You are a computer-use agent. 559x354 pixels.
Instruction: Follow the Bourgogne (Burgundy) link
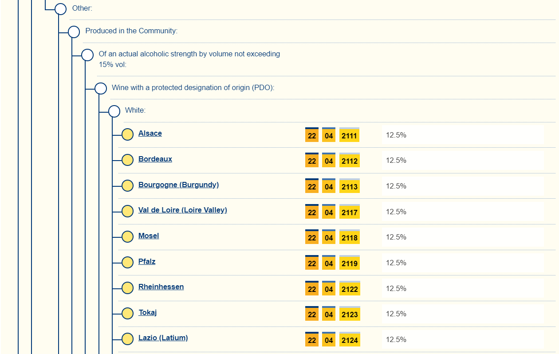tap(178, 185)
